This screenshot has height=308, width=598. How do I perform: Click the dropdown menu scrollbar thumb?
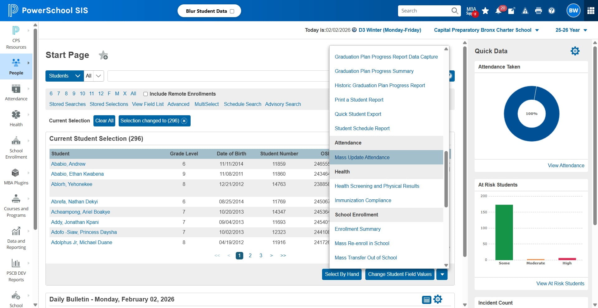pyautogui.click(x=446, y=179)
